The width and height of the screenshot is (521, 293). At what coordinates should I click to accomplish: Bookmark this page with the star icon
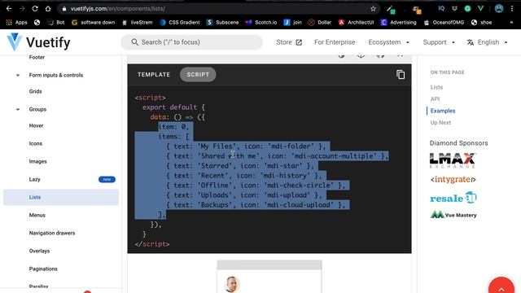click(x=373, y=9)
